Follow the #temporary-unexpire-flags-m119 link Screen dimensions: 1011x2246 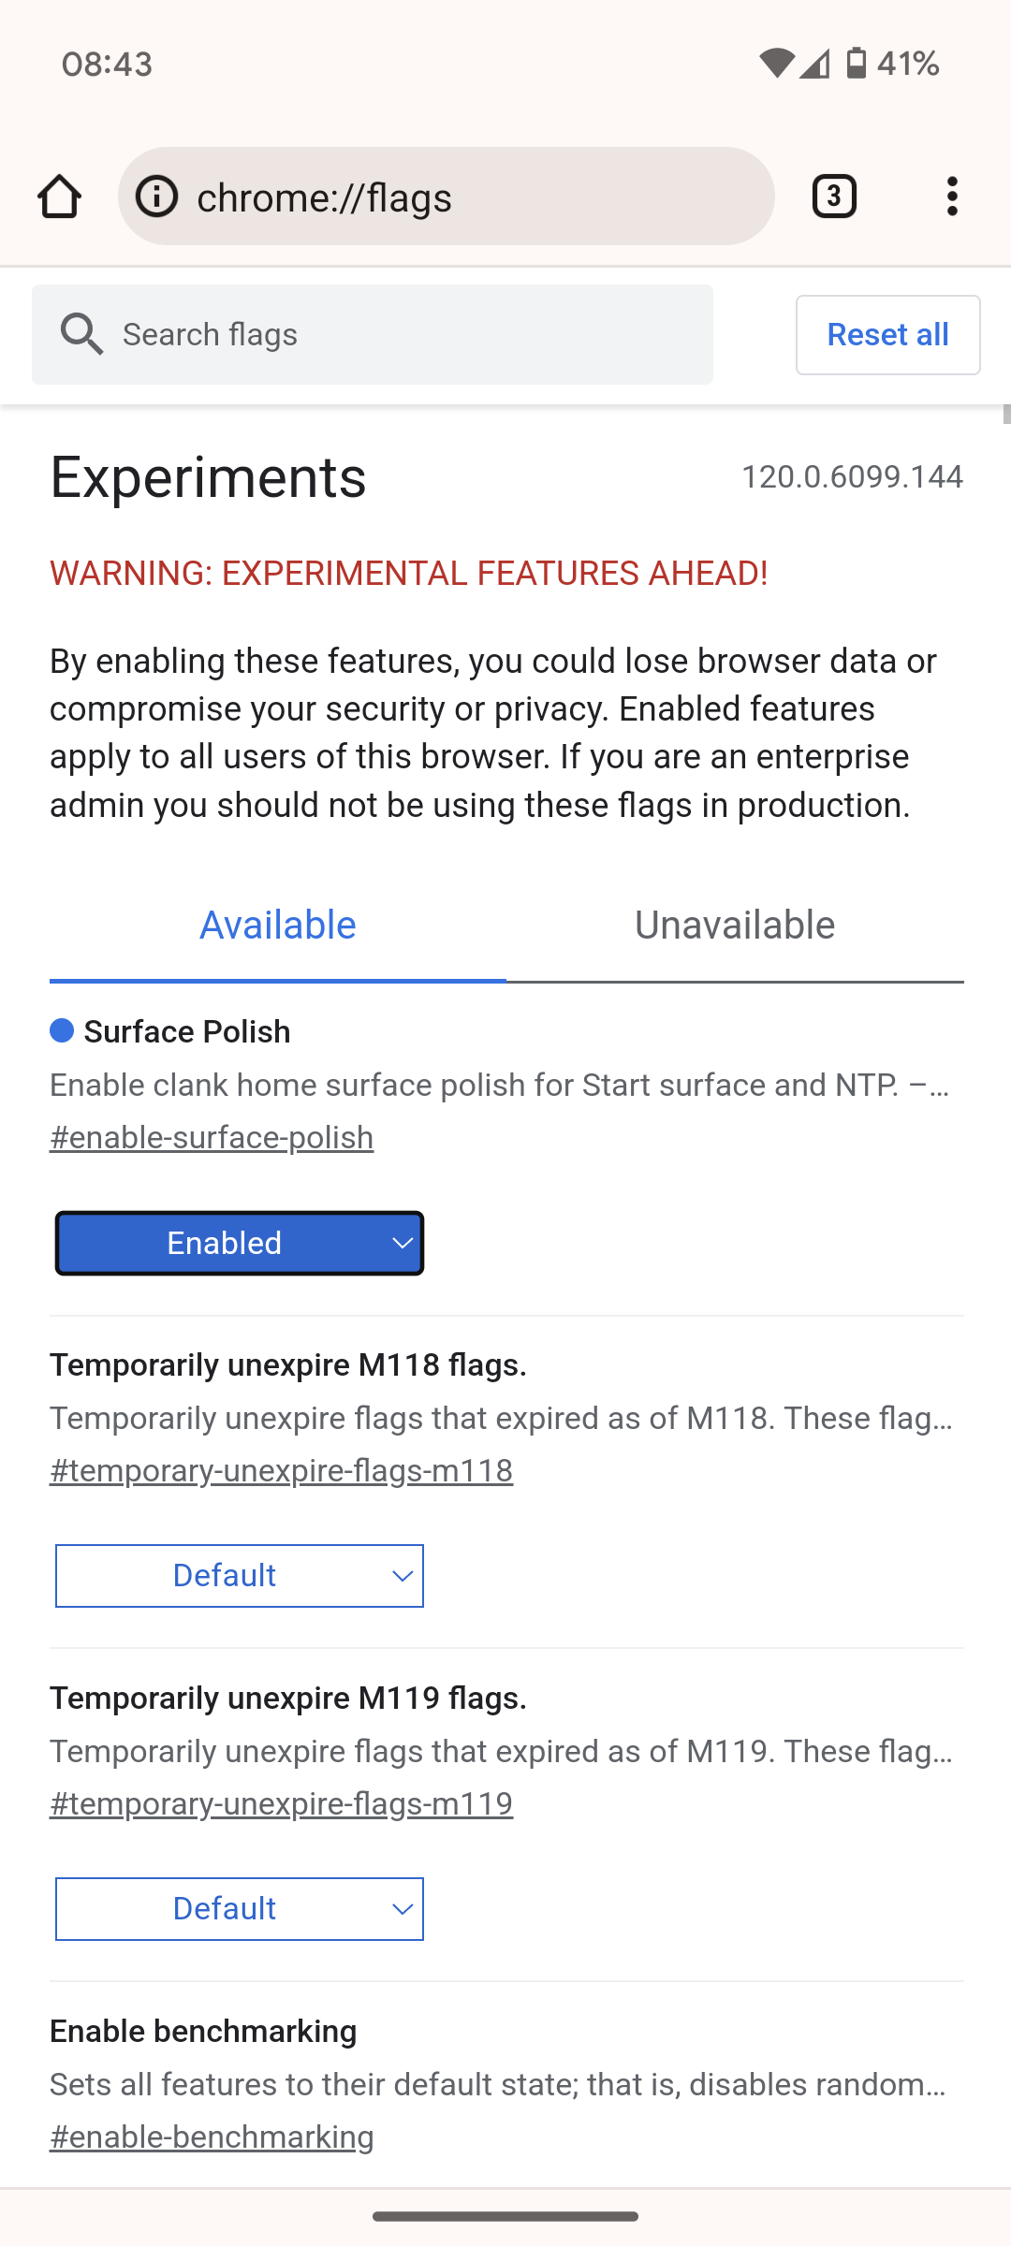[281, 1804]
